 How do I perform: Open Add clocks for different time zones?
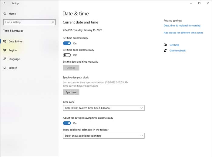click(x=183, y=33)
